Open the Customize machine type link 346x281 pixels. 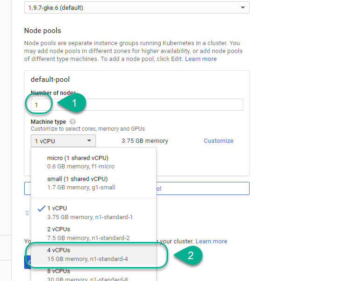click(218, 141)
